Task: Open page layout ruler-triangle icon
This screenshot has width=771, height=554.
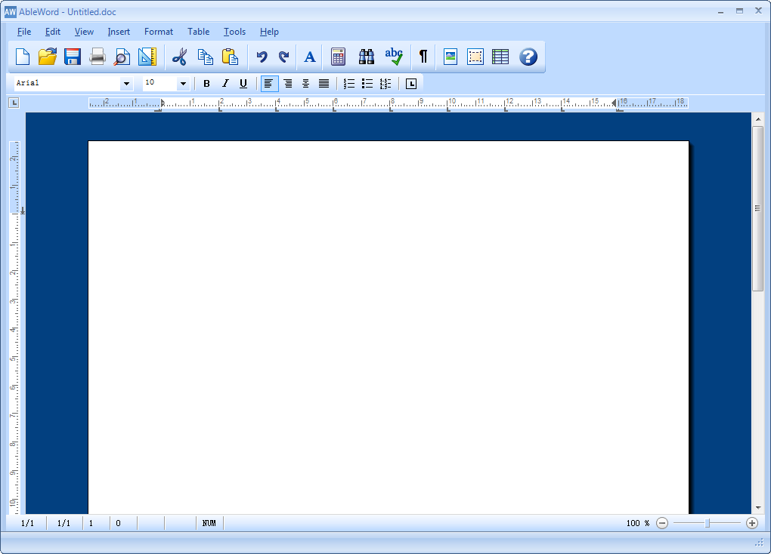Action: click(x=147, y=57)
